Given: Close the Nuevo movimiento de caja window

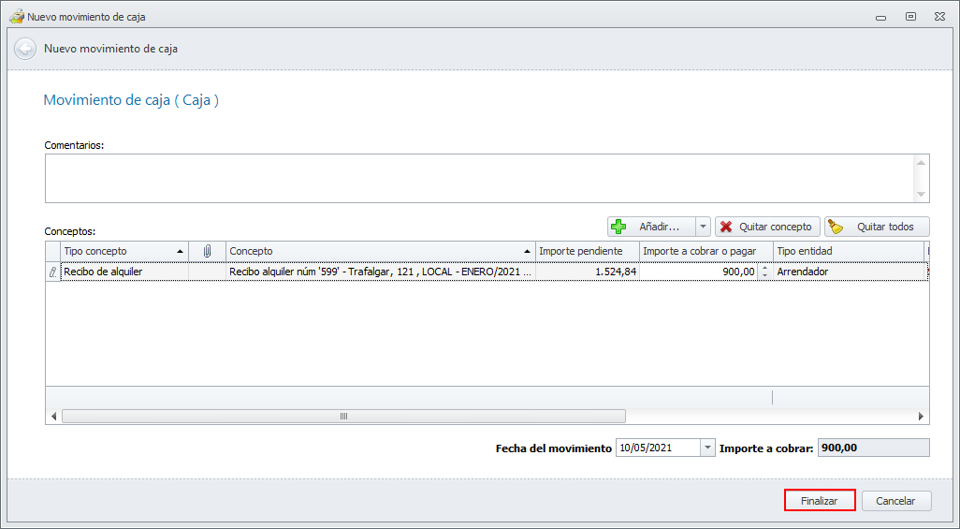Looking at the screenshot, I should 939,17.
